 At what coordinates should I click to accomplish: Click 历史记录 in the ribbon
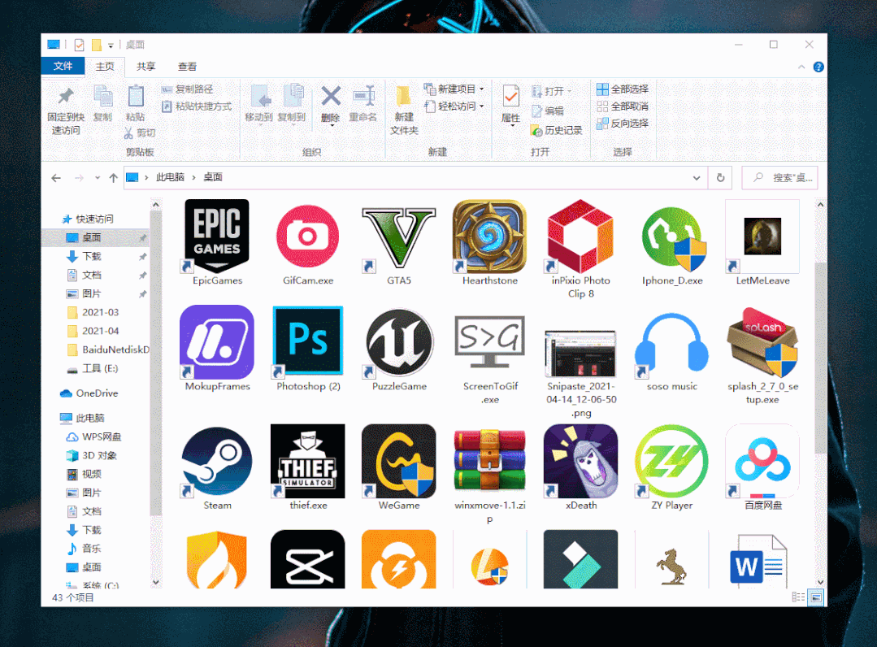[x=557, y=130]
